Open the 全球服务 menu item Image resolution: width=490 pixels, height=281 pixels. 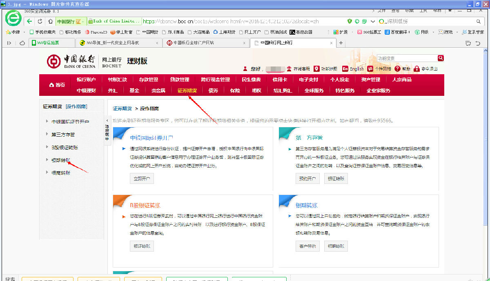click(x=314, y=91)
